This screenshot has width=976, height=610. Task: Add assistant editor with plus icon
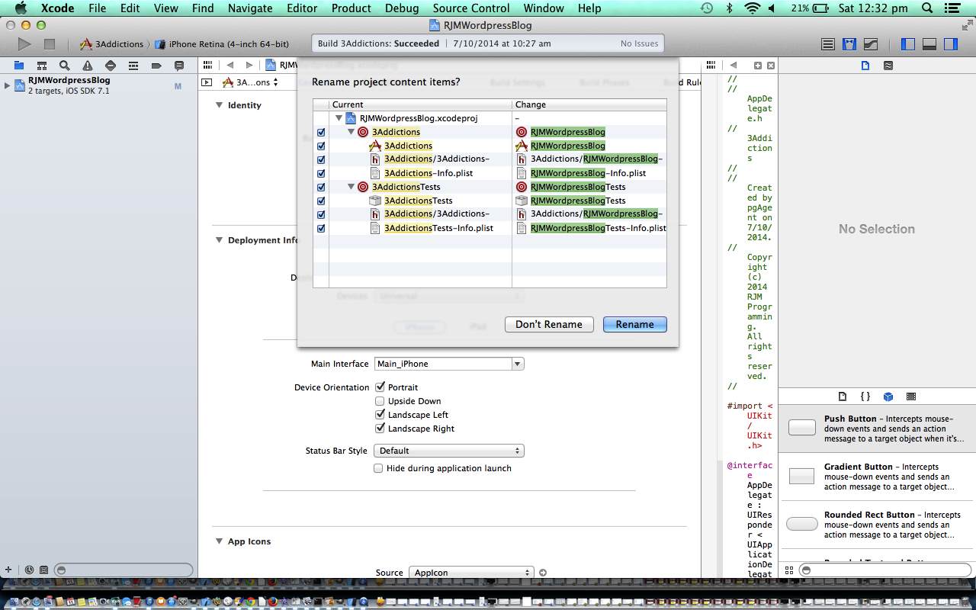(x=758, y=66)
